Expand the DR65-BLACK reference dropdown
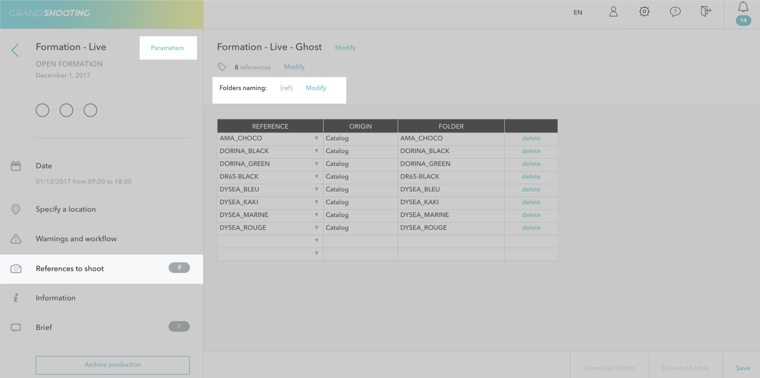Viewport: 760px width, 378px height. click(x=316, y=176)
